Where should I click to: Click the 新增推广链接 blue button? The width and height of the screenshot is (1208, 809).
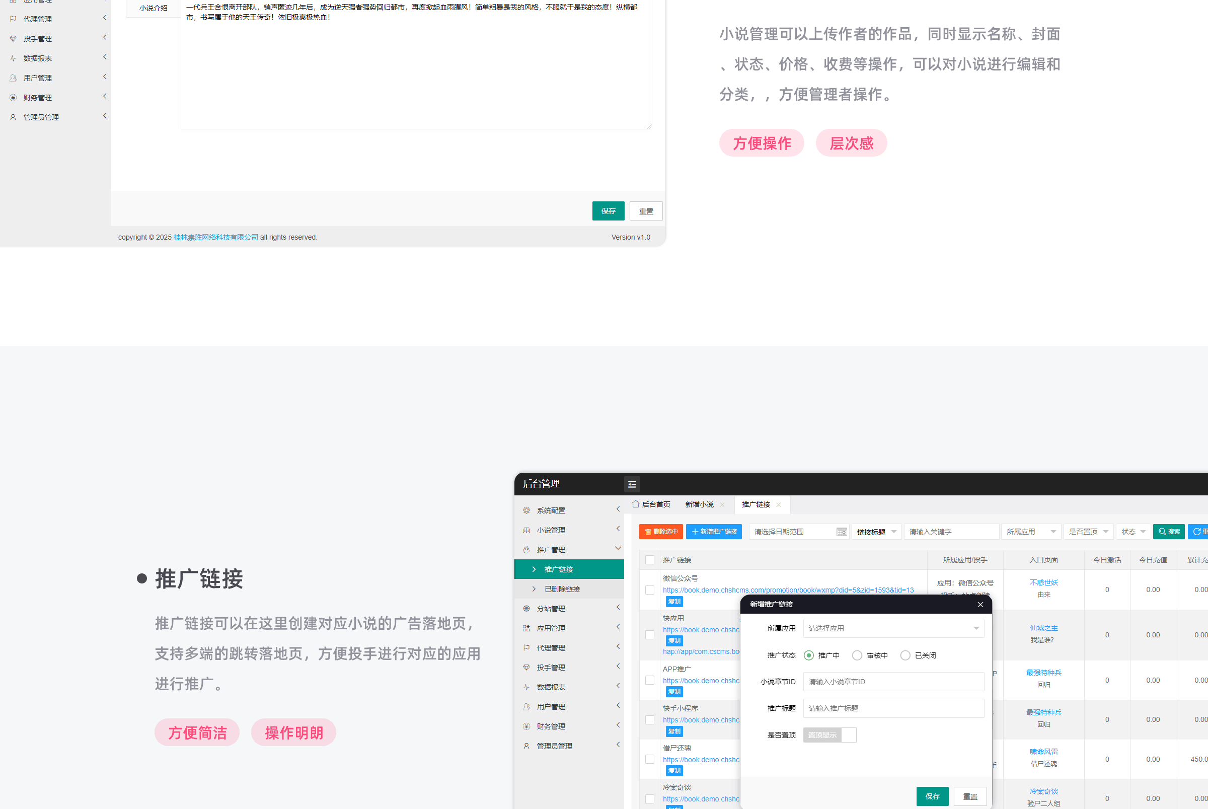[713, 532]
